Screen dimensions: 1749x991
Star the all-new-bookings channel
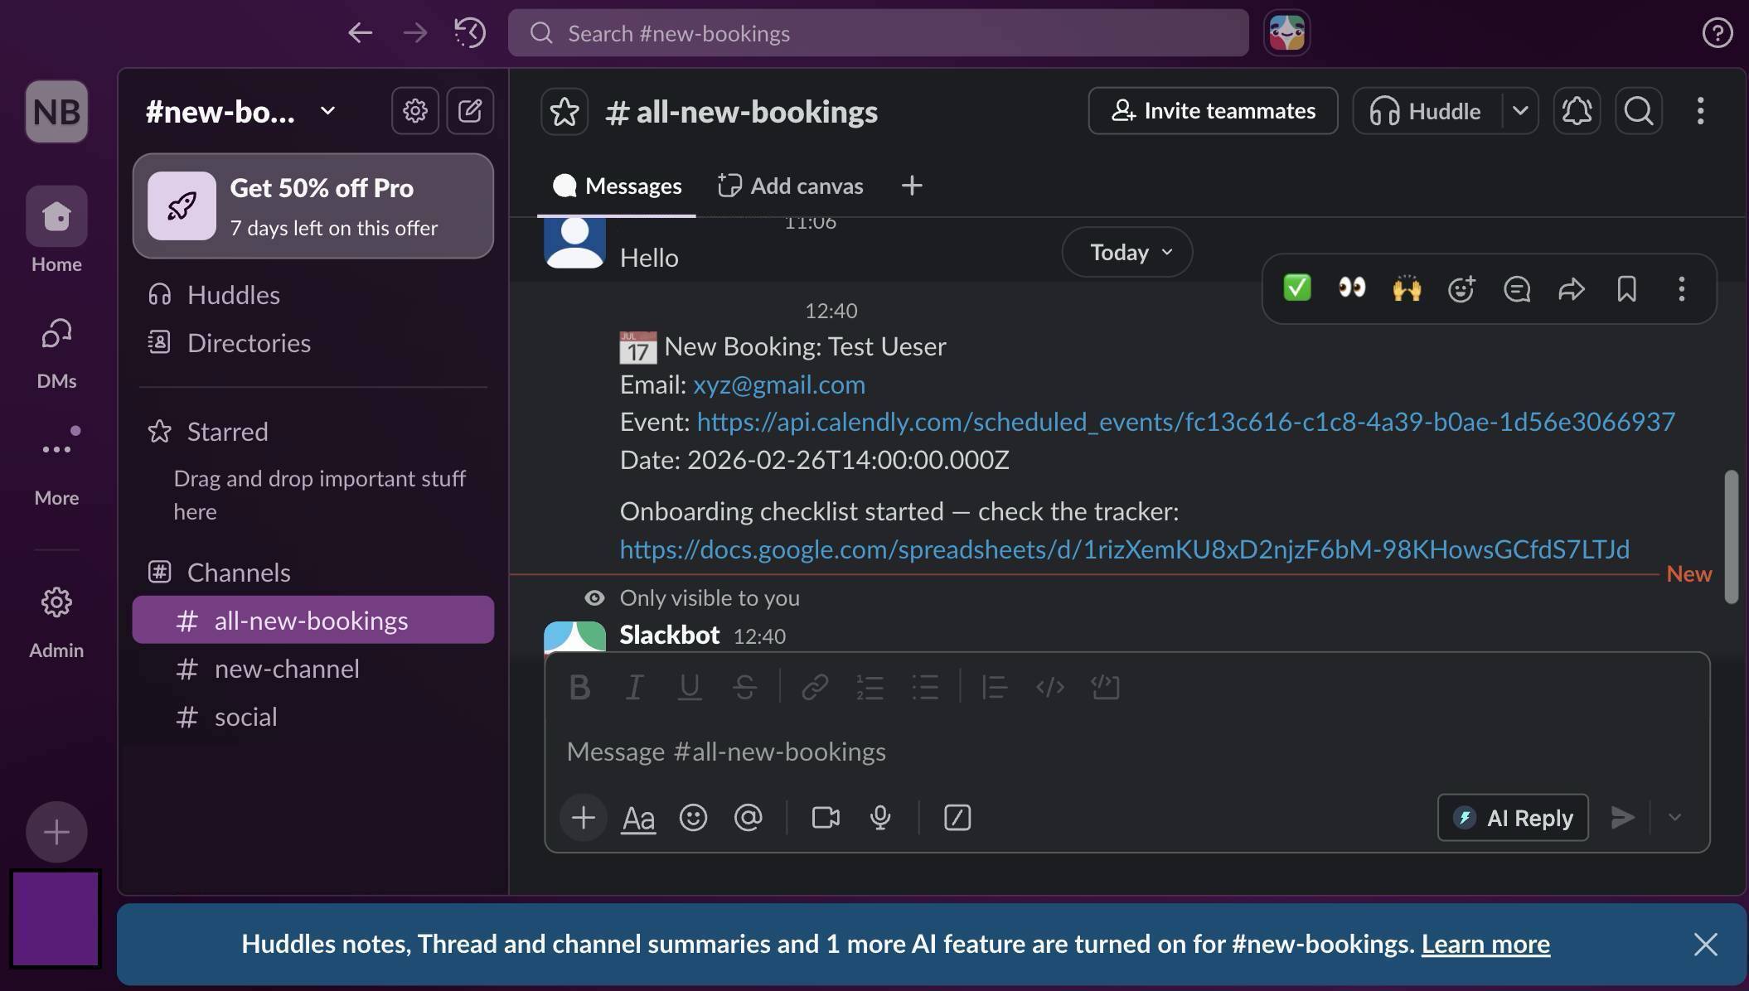point(564,110)
